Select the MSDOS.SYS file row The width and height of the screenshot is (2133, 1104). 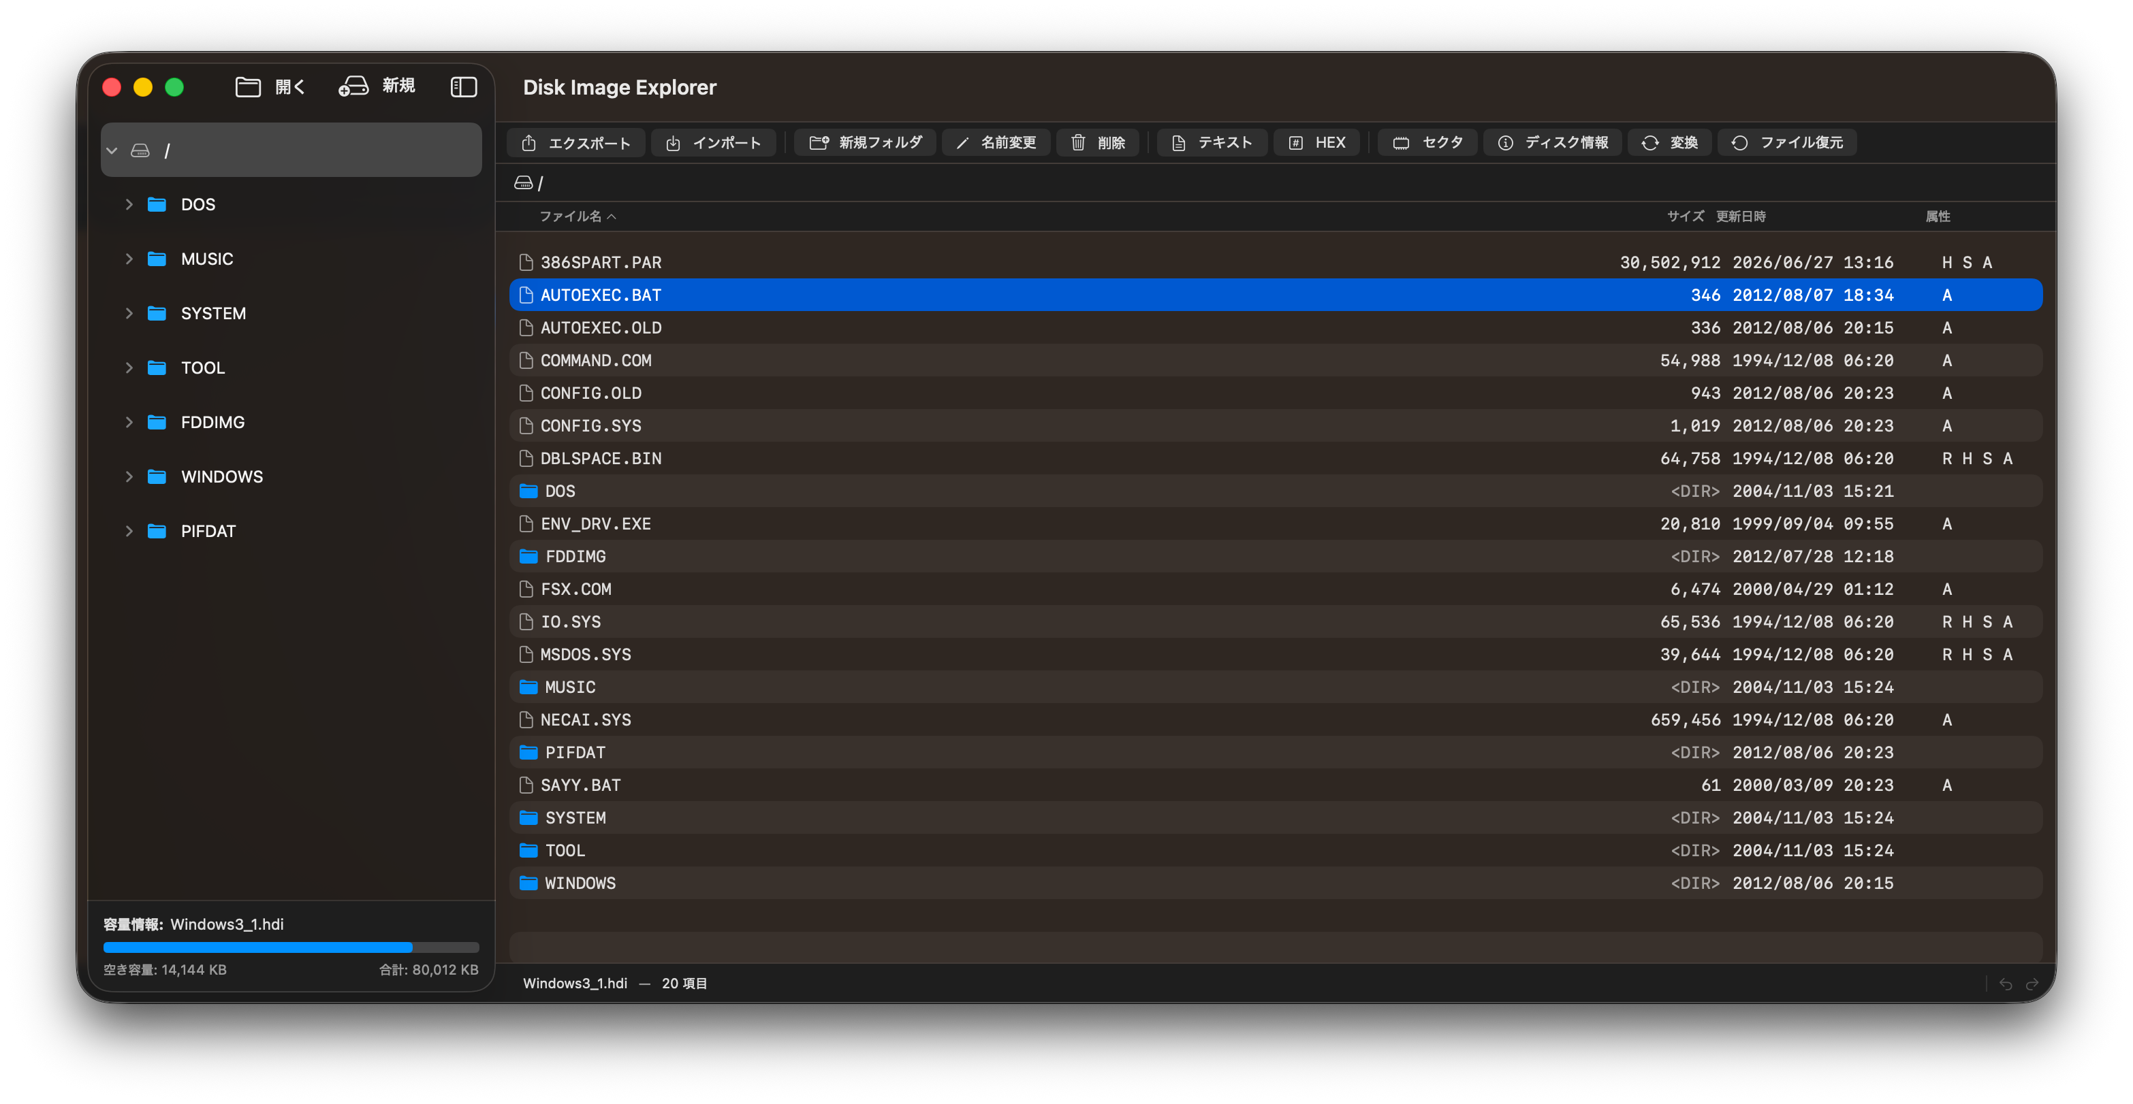pos(1275,655)
